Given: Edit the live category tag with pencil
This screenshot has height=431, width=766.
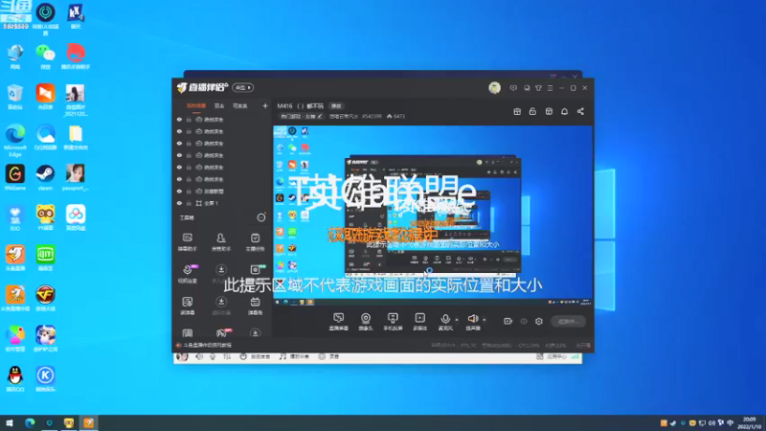Looking at the screenshot, I should (x=302, y=116).
